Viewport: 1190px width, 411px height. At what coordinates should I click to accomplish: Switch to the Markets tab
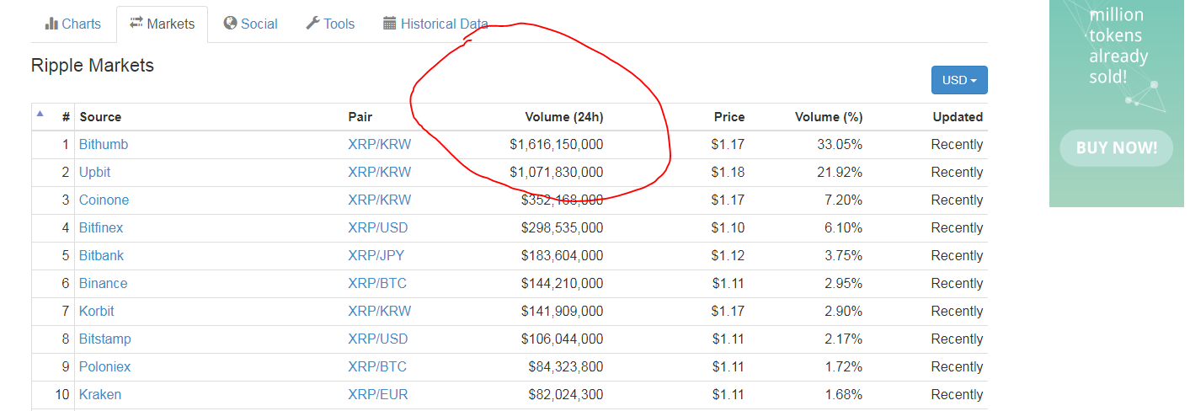click(162, 24)
